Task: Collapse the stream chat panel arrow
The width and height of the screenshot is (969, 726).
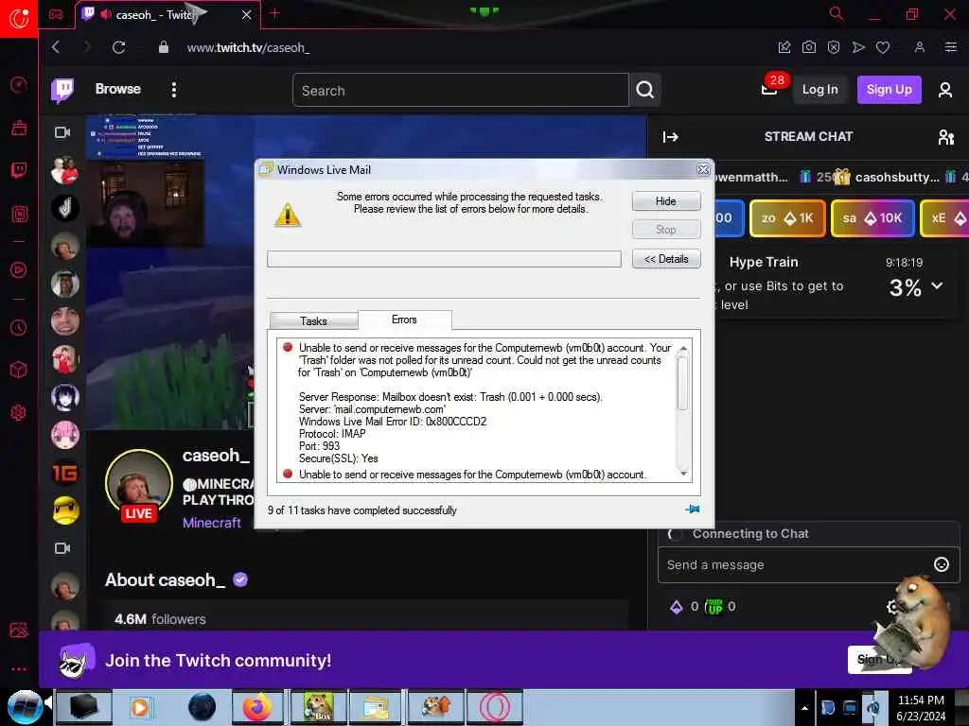Action: (x=671, y=137)
